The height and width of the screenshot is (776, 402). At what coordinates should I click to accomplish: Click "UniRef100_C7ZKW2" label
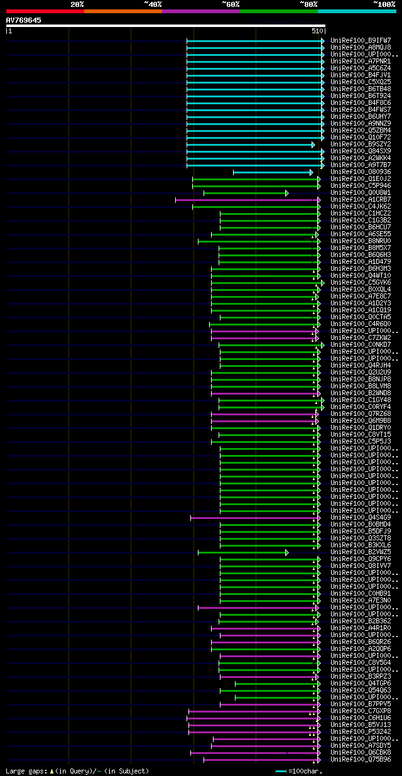(x=361, y=338)
